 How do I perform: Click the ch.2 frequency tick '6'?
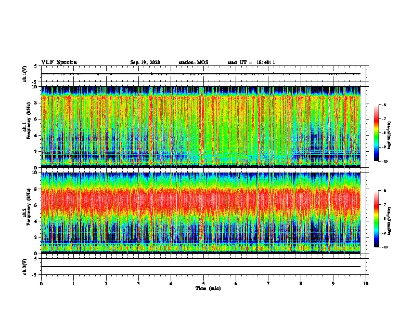click(x=36, y=205)
